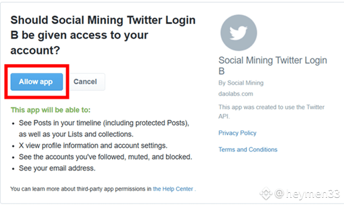
Task: Click the app description about Twitter API
Action: click(x=272, y=111)
